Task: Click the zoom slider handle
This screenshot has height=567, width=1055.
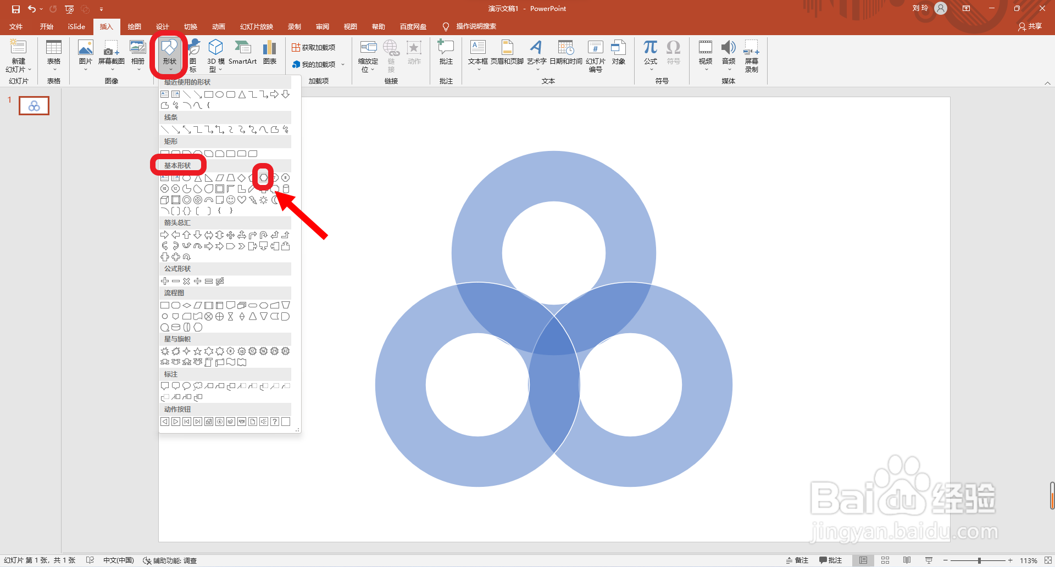Action: click(x=979, y=560)
